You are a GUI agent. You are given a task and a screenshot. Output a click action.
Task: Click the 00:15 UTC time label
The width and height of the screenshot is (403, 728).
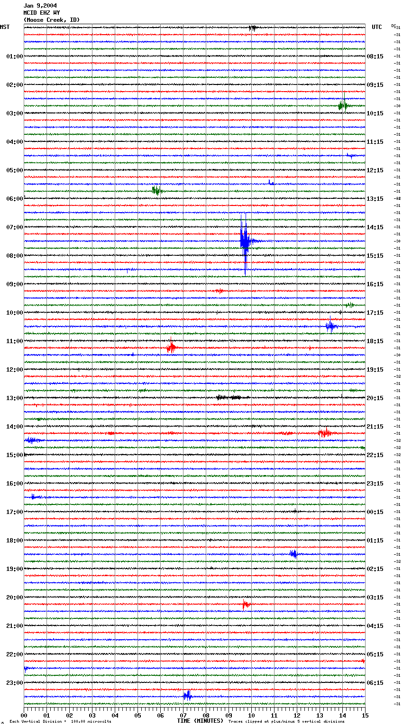pos(375,512)
